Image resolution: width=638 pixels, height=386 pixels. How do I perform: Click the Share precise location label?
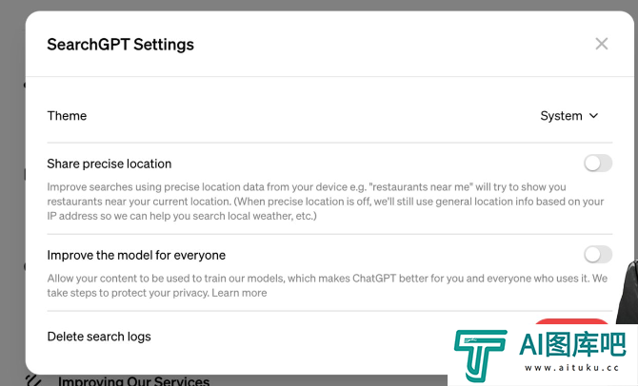pyautogui.click(x=110, y=164)
